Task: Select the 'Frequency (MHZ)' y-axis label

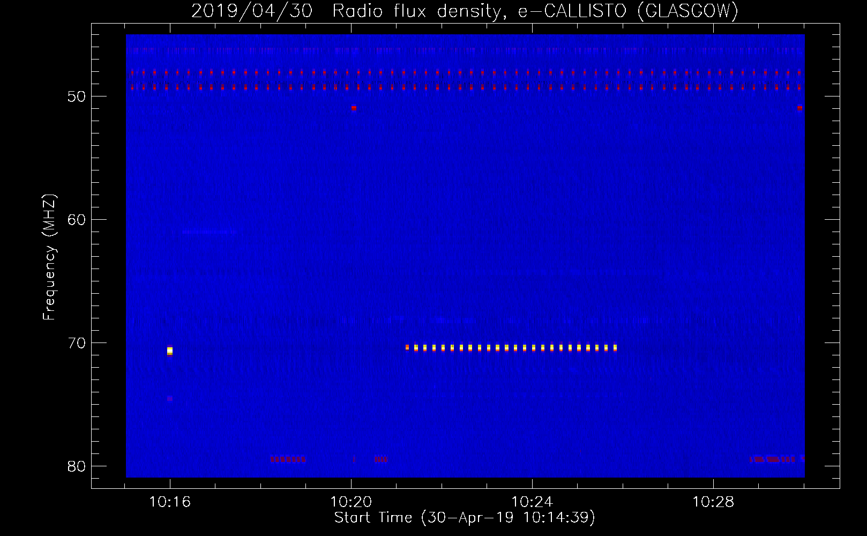Action: pos(49,257)
